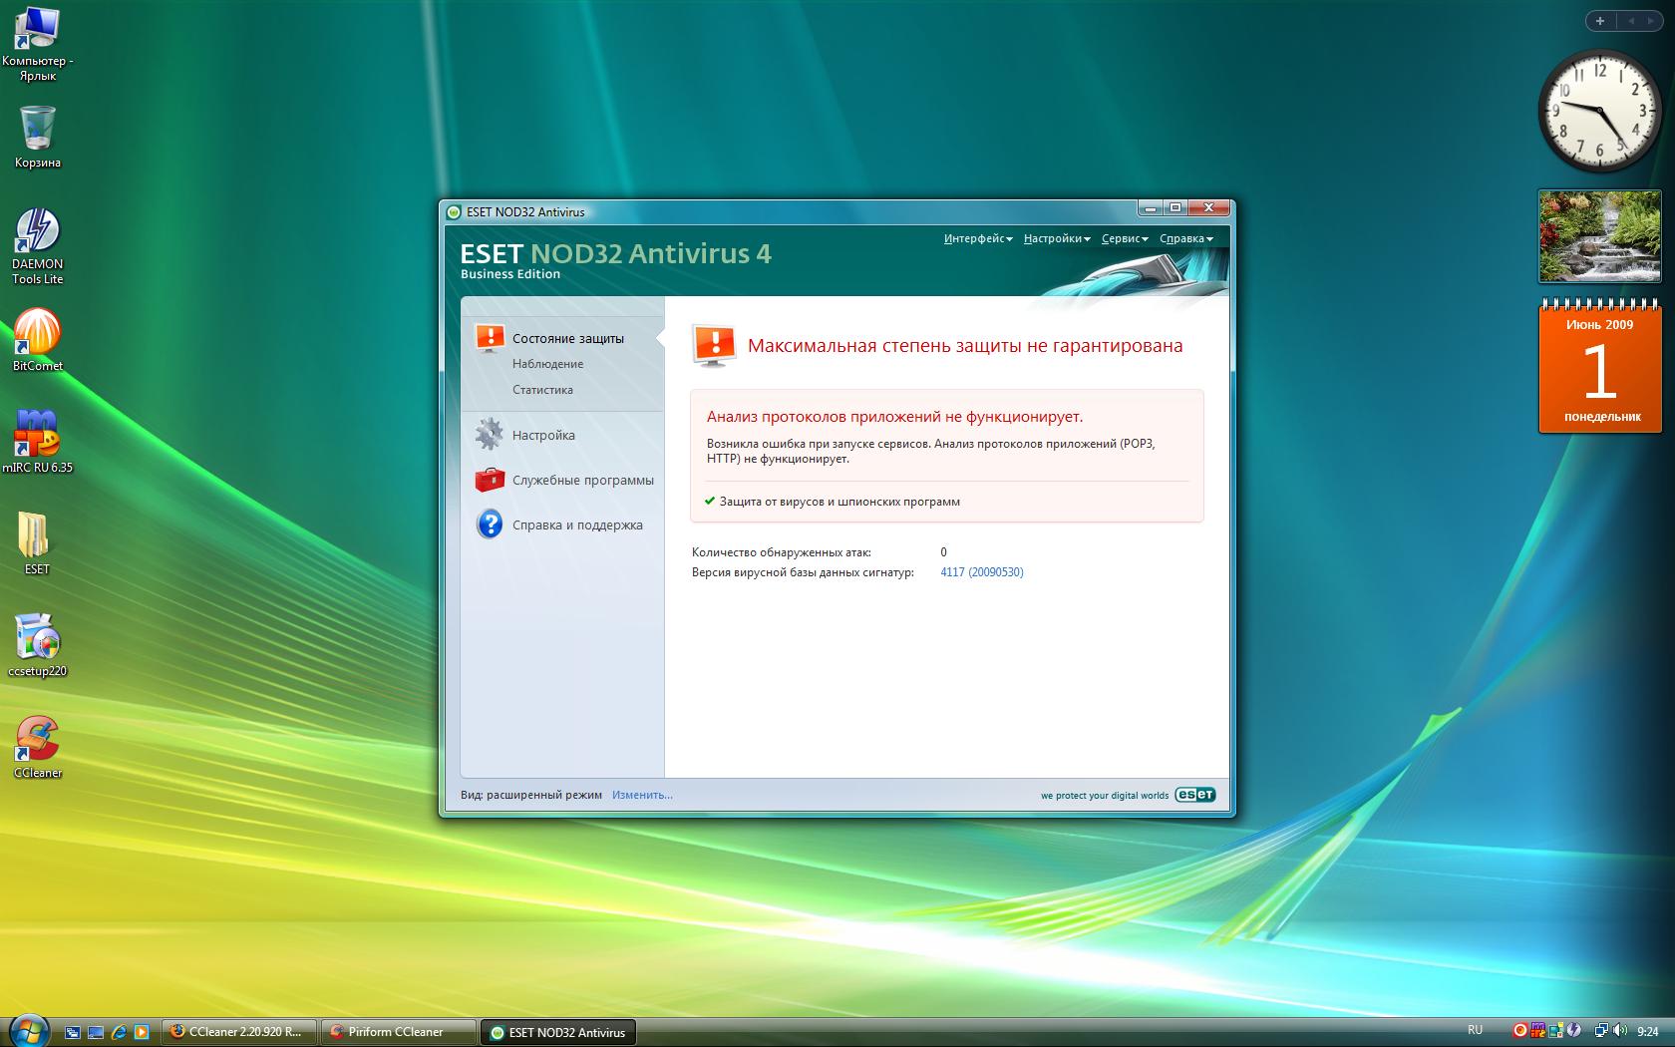Select Статистика in sidebar
Screen dimensions: 1675x1047
[542, 390]
